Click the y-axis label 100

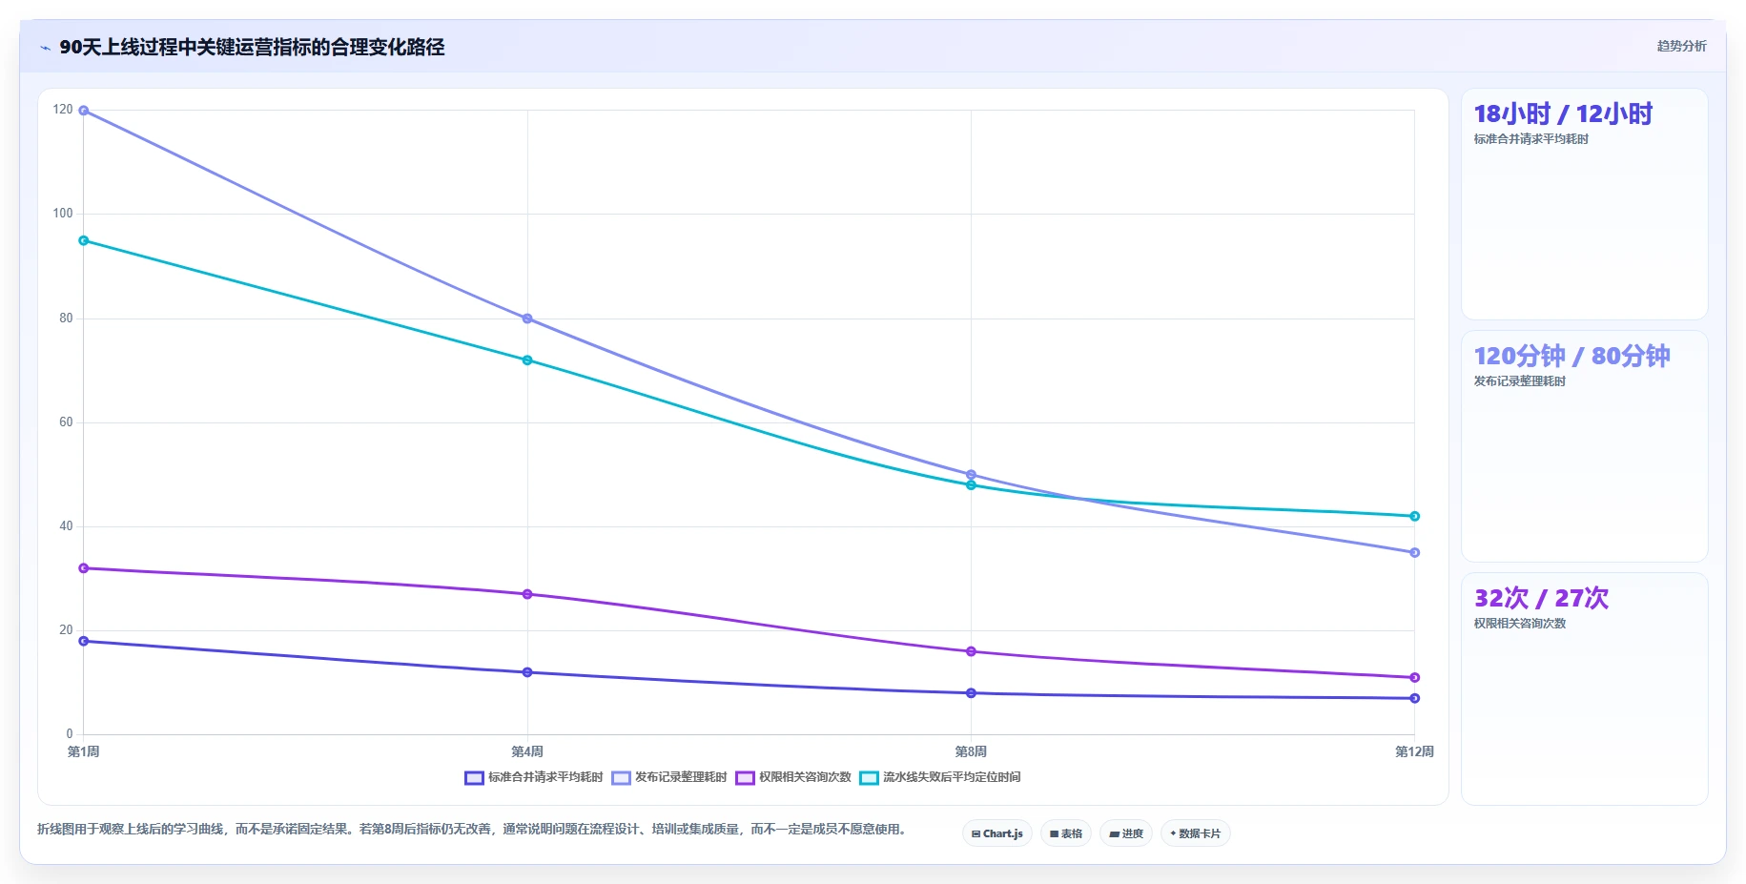[63, 214]
